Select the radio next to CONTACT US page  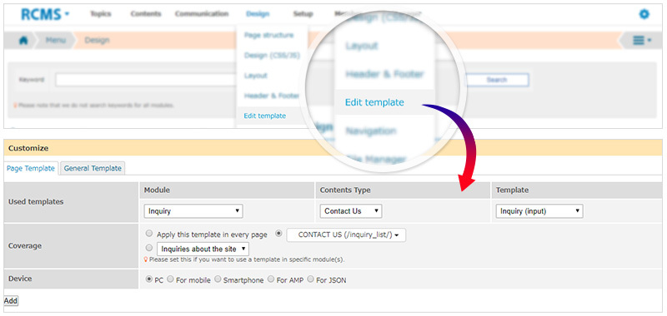tap(279, 234)
